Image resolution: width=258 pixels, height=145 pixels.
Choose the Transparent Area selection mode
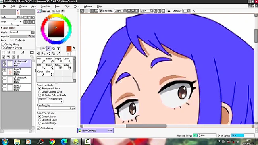(40, 89)
